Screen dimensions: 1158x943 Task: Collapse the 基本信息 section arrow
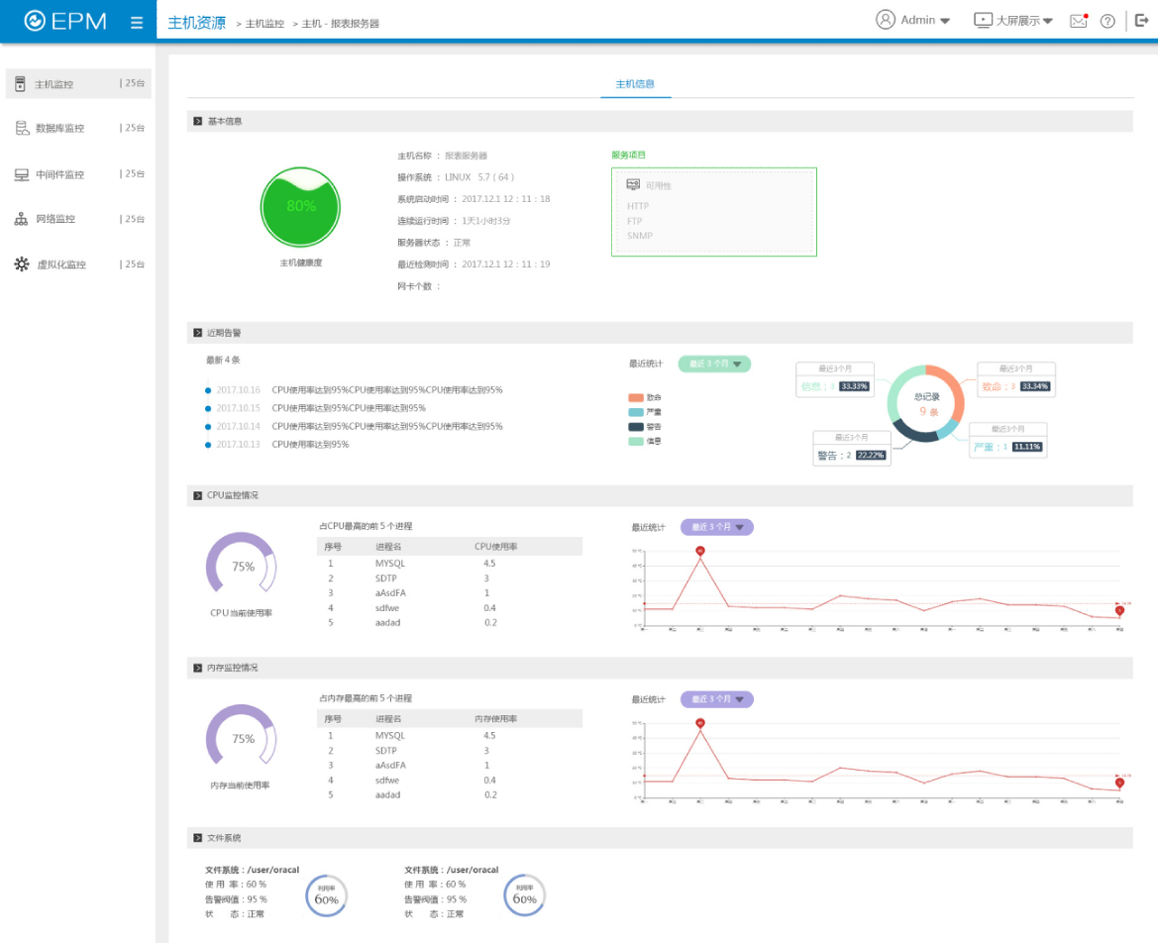(x=197, y=121)
